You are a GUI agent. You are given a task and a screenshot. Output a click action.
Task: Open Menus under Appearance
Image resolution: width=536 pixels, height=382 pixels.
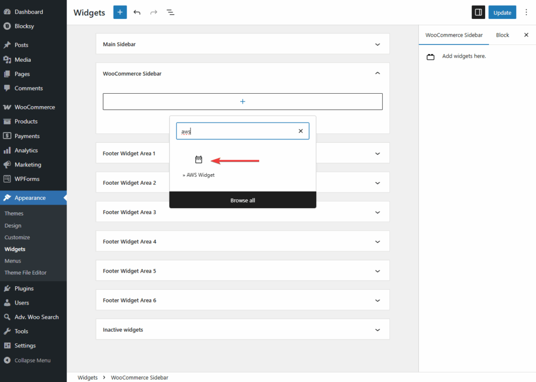coord(13,261)
